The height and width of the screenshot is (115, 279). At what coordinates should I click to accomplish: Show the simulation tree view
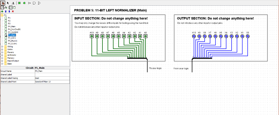click(x=6, y=7)
